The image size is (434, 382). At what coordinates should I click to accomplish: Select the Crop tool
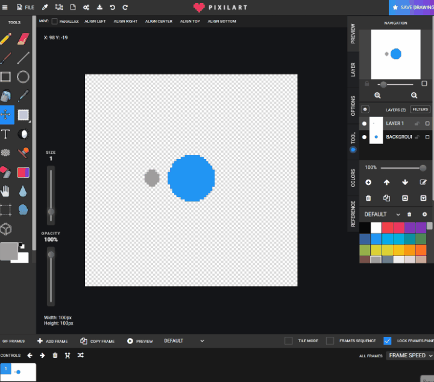pyautogui.click(x=6, y=210)
